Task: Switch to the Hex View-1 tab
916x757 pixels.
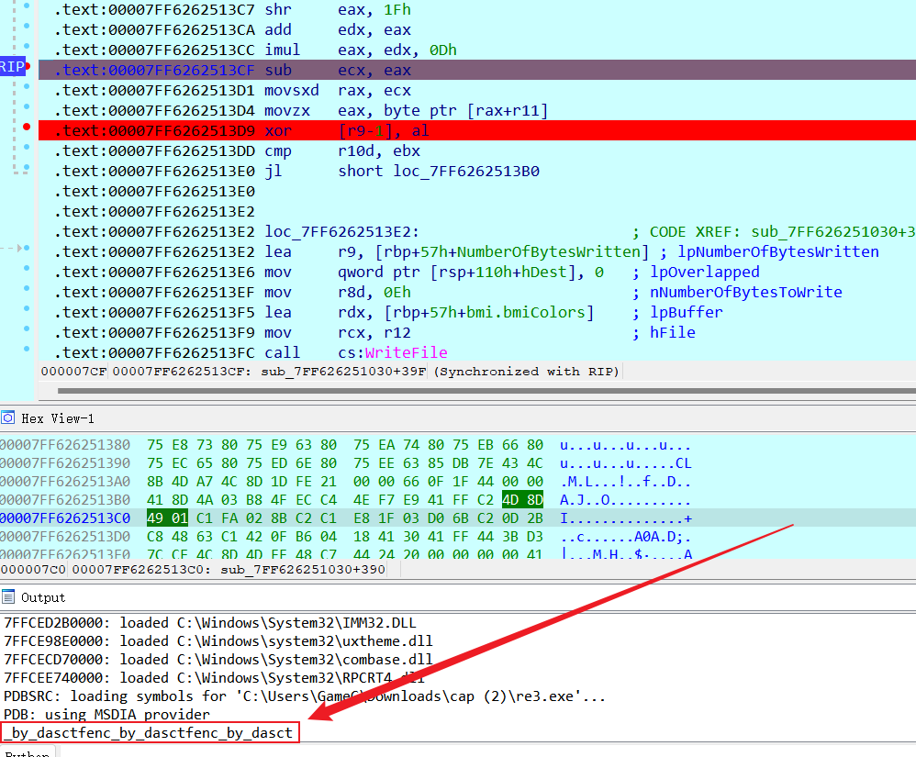Action: click(57, 418)
